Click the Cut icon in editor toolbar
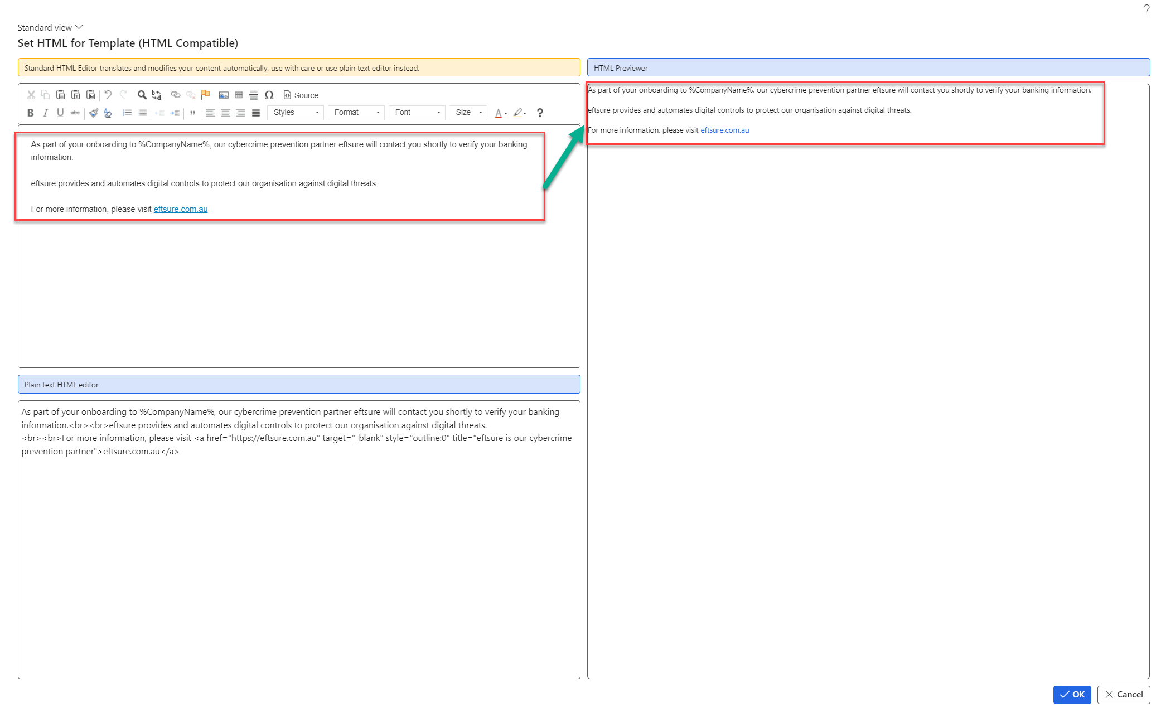This screenshot has width=1161, height=722. pos(31,95)
